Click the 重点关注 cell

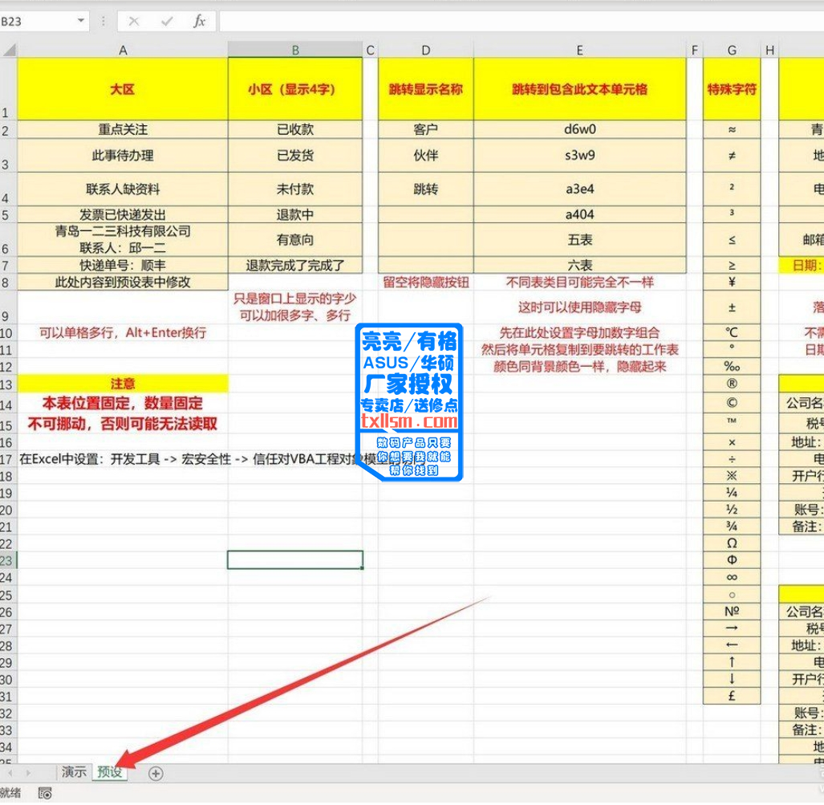coord(123,129)
